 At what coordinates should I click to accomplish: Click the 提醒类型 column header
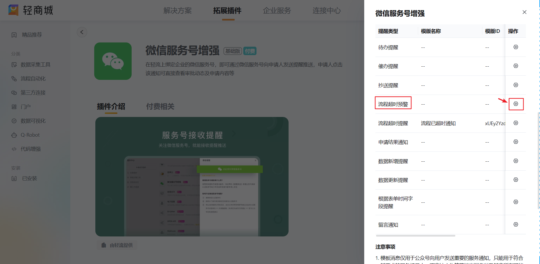[x=388, y=31]
